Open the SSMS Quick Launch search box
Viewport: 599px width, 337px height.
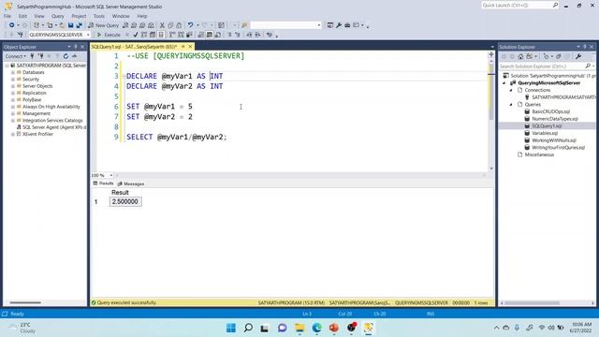coord(520,6)
